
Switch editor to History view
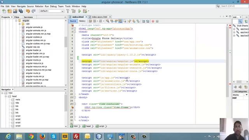coord(82,21)
